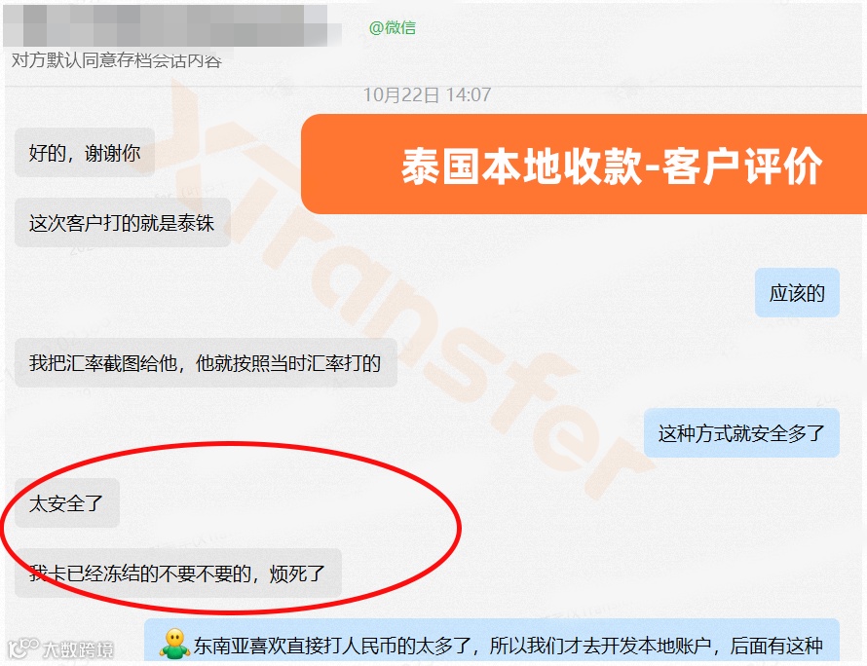Click the blue message about 东南亚喜欢直接打人民币
This screenshot has width=867, height=666.
coord(492,641)
